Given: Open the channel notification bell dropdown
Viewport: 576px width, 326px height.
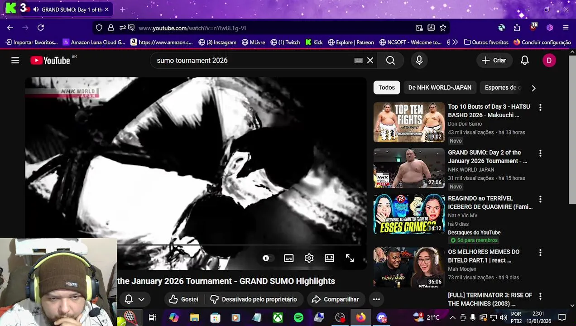Looking at the screenshot, I should [x=134, y=299].
